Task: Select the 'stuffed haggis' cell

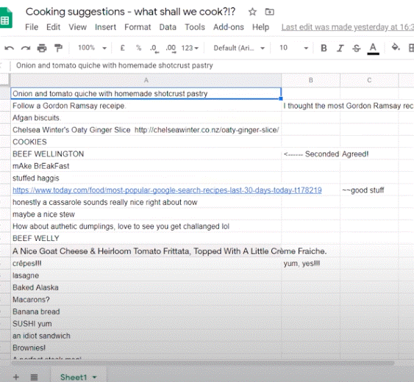Action: (146, 178)
